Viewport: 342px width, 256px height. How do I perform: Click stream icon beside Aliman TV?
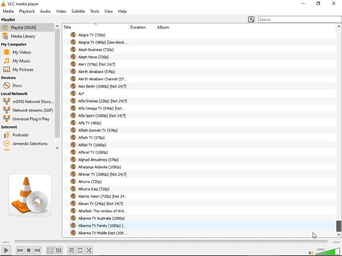click(73, 204)
